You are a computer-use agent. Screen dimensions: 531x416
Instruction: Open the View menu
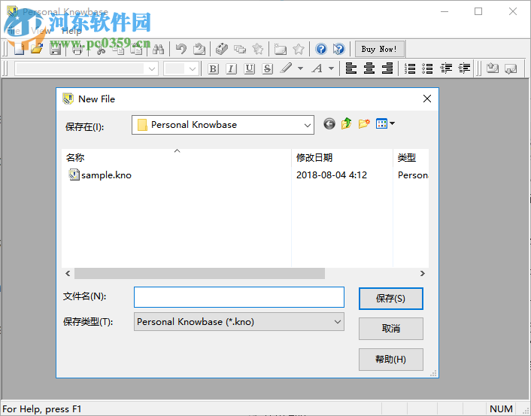(x=41, y=31)
